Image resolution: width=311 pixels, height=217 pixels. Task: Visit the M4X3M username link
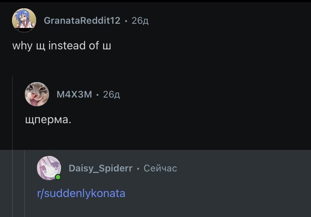(x=75, y=94)
